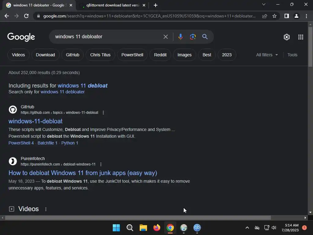This screenshot has width=313, height=235.
Task: Search only for windows 11 debloater
Action: (x=62, y=92)
